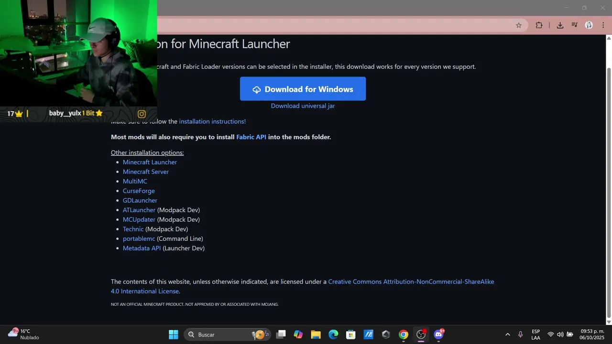Bookmark this page with the star icon
This screenshot has width=612, height=344.
pos(519,25)
